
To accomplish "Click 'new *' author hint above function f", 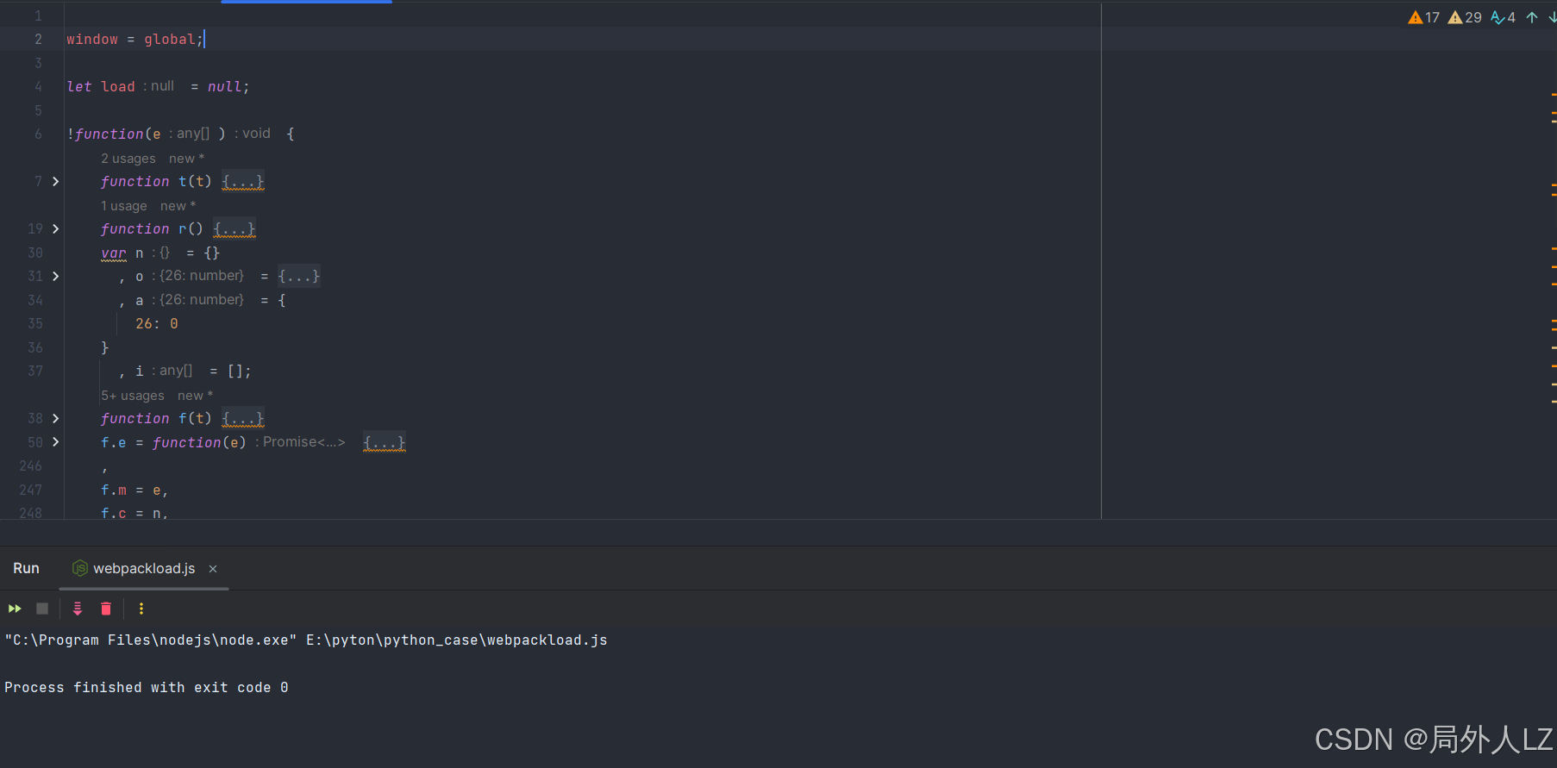I will coord(196,396).
